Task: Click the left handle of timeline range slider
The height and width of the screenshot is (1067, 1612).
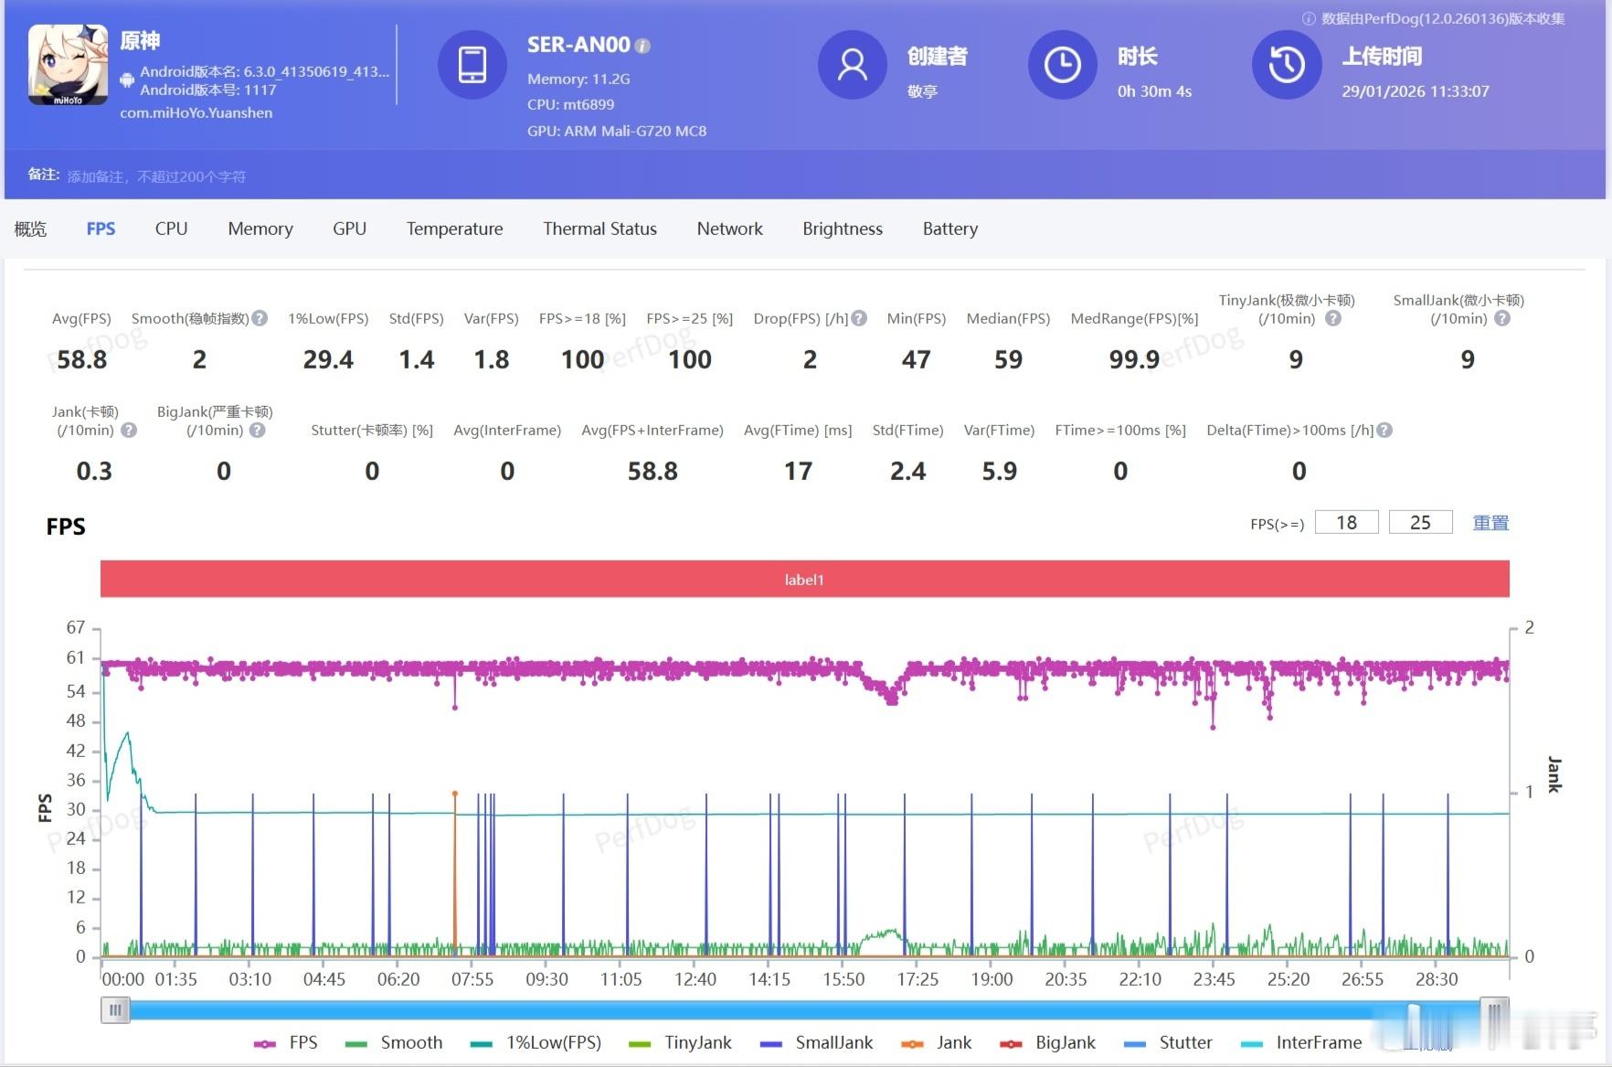Action: (x=115, y=1009)
